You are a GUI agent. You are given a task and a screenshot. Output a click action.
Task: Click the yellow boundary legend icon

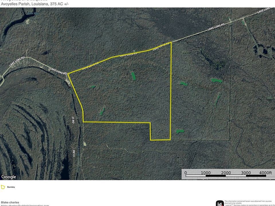coord(3,187)
